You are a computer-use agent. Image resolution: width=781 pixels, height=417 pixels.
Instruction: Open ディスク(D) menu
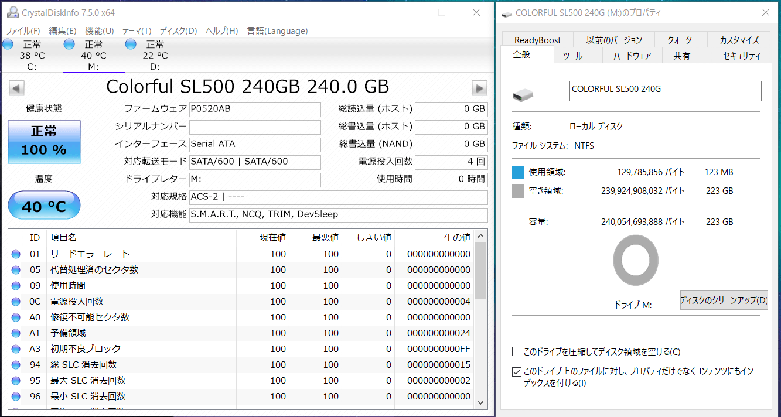pyautogui.click(x=178, y=31)
